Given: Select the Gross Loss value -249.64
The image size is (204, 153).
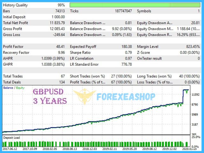Looking at the screenshot, I should coord(59,35).
